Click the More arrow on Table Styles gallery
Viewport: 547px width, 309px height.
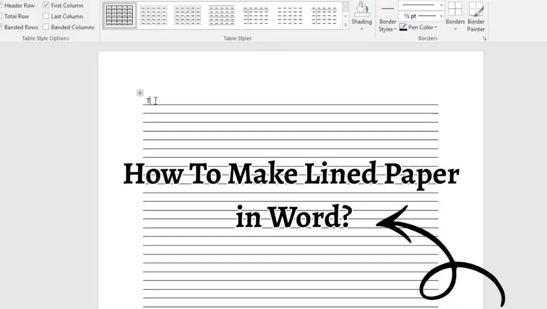click(x=345, y=24)
